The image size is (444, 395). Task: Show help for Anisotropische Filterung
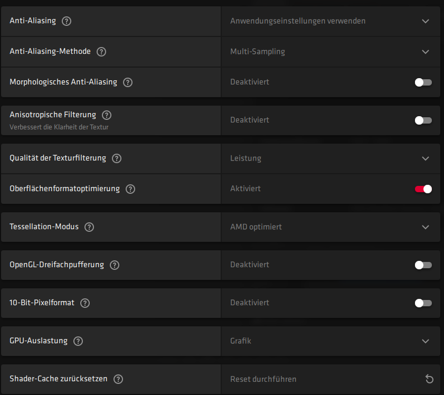[x=107, y=115]
